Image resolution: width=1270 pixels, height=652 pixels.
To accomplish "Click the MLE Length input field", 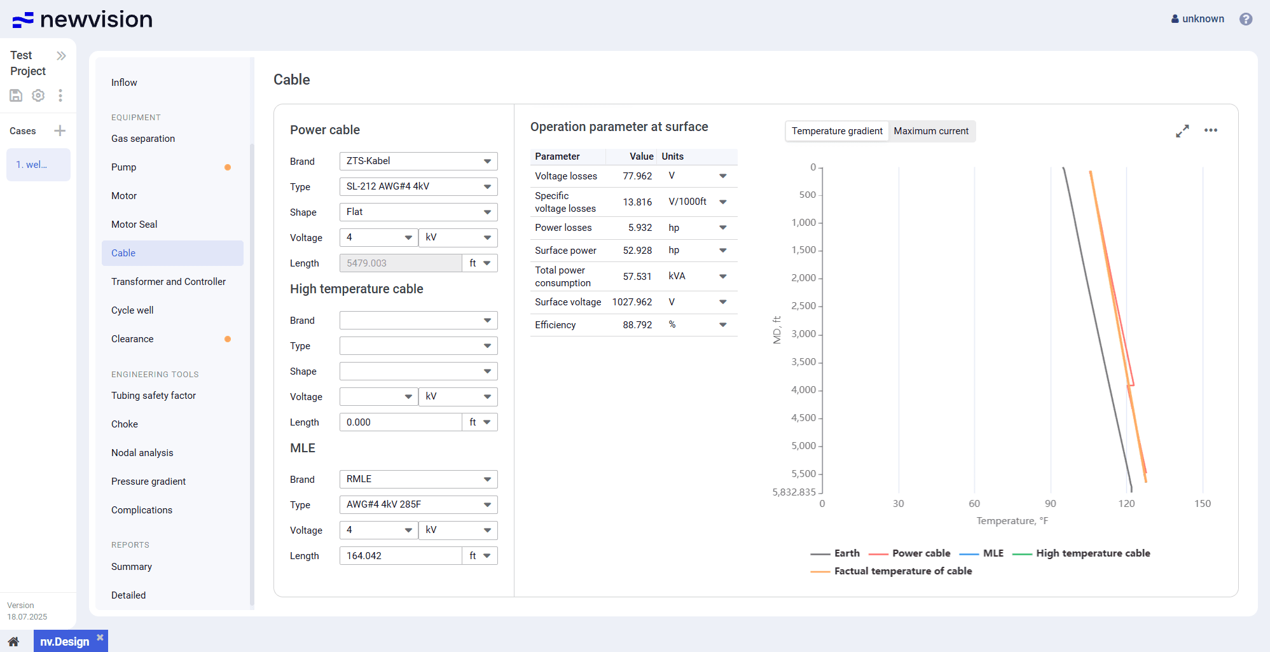I will pos(401,556).
